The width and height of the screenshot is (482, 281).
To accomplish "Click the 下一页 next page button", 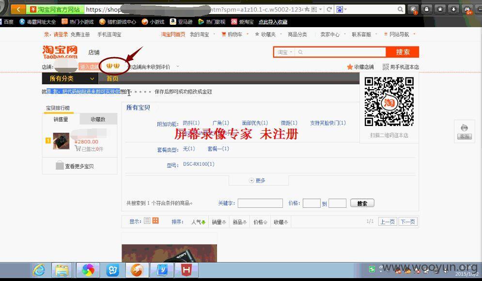I will tap(408, 221).
